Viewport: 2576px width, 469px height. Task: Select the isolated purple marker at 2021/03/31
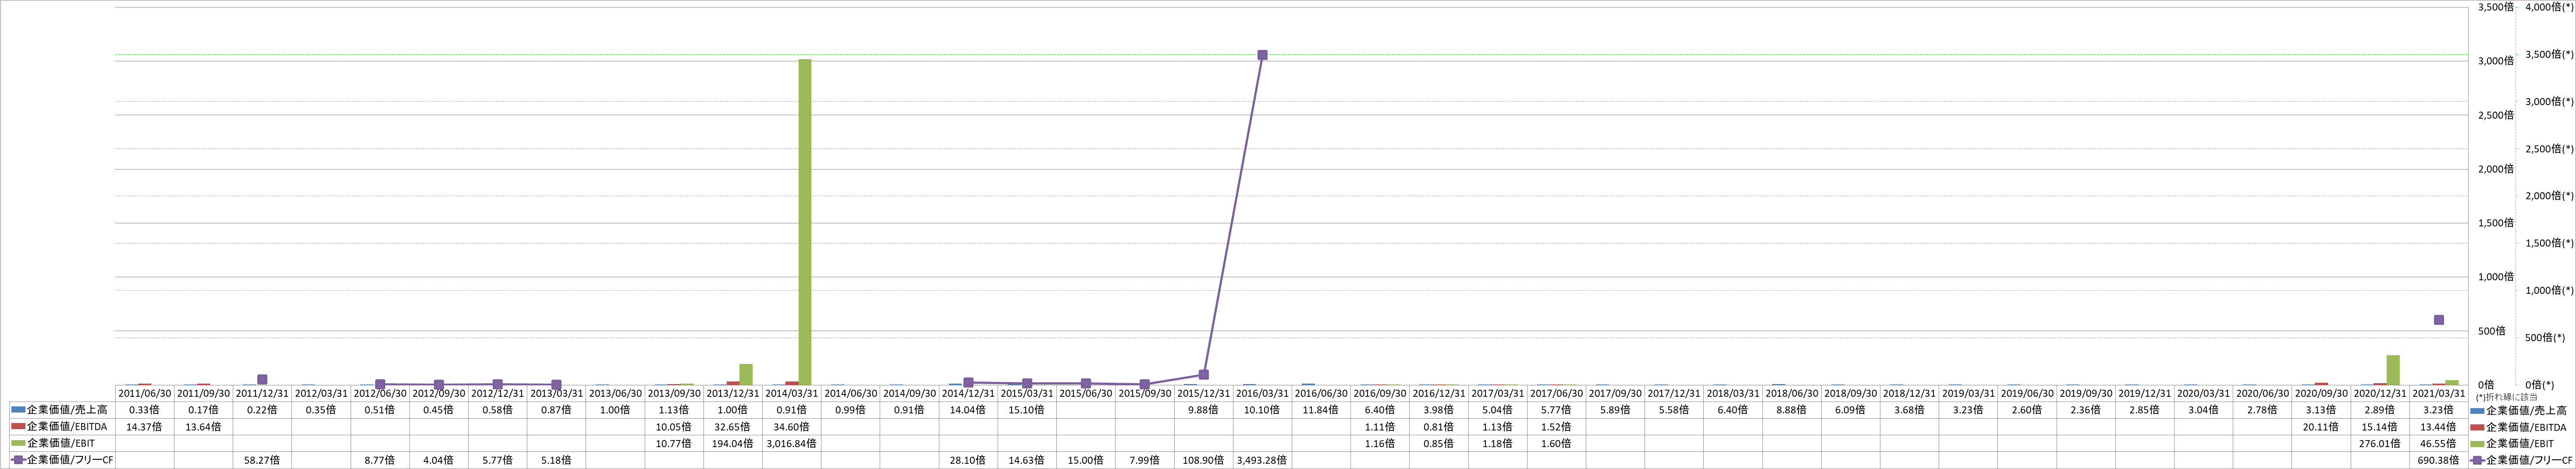tap(2438, 320)
